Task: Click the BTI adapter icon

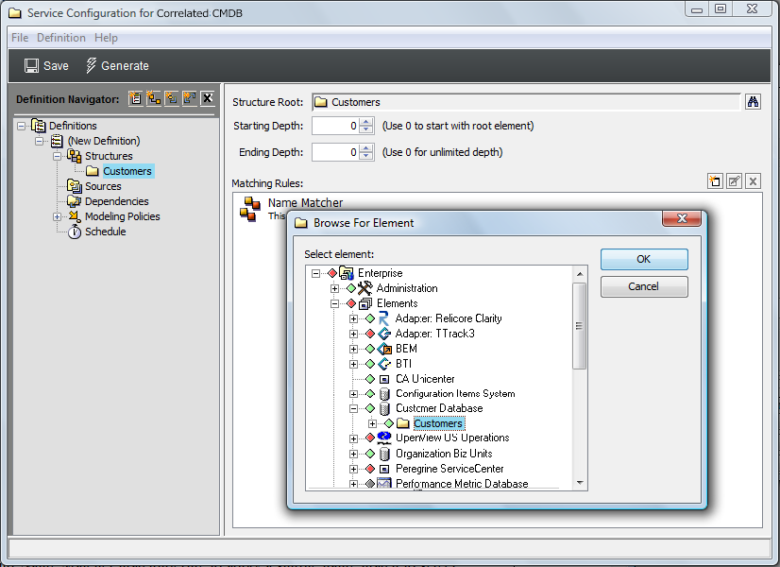Action: [384, 364]
